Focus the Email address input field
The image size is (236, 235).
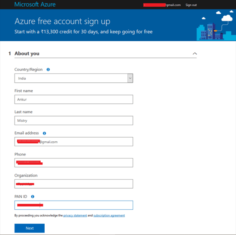[x=74, y=142]
